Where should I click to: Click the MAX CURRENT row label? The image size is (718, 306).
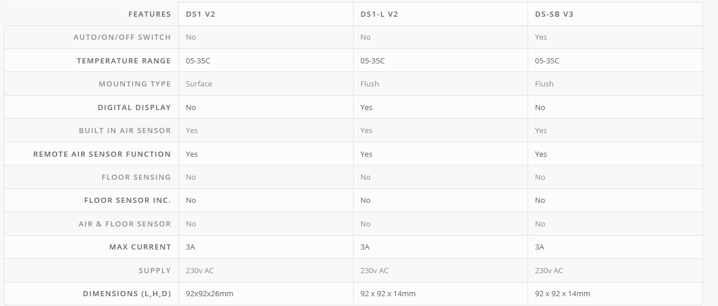140,247
